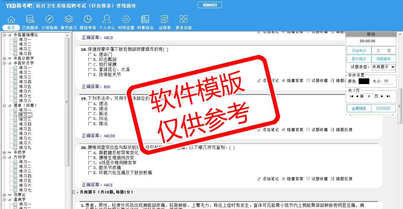Open 时间设置 gear icon
The image size is (403, 209).
point(126,20)
